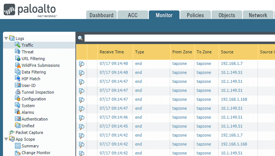Screen dimensions: 275x156
Task: Open the Dashboard tab
Action: point(101,15)
